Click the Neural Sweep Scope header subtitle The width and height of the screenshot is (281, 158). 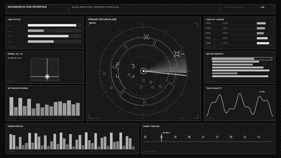(95, 7)
